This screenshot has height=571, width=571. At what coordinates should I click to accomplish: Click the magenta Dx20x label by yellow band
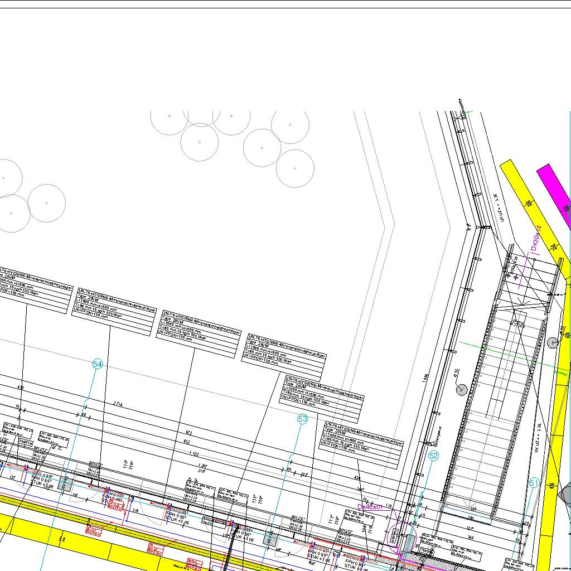536,239
